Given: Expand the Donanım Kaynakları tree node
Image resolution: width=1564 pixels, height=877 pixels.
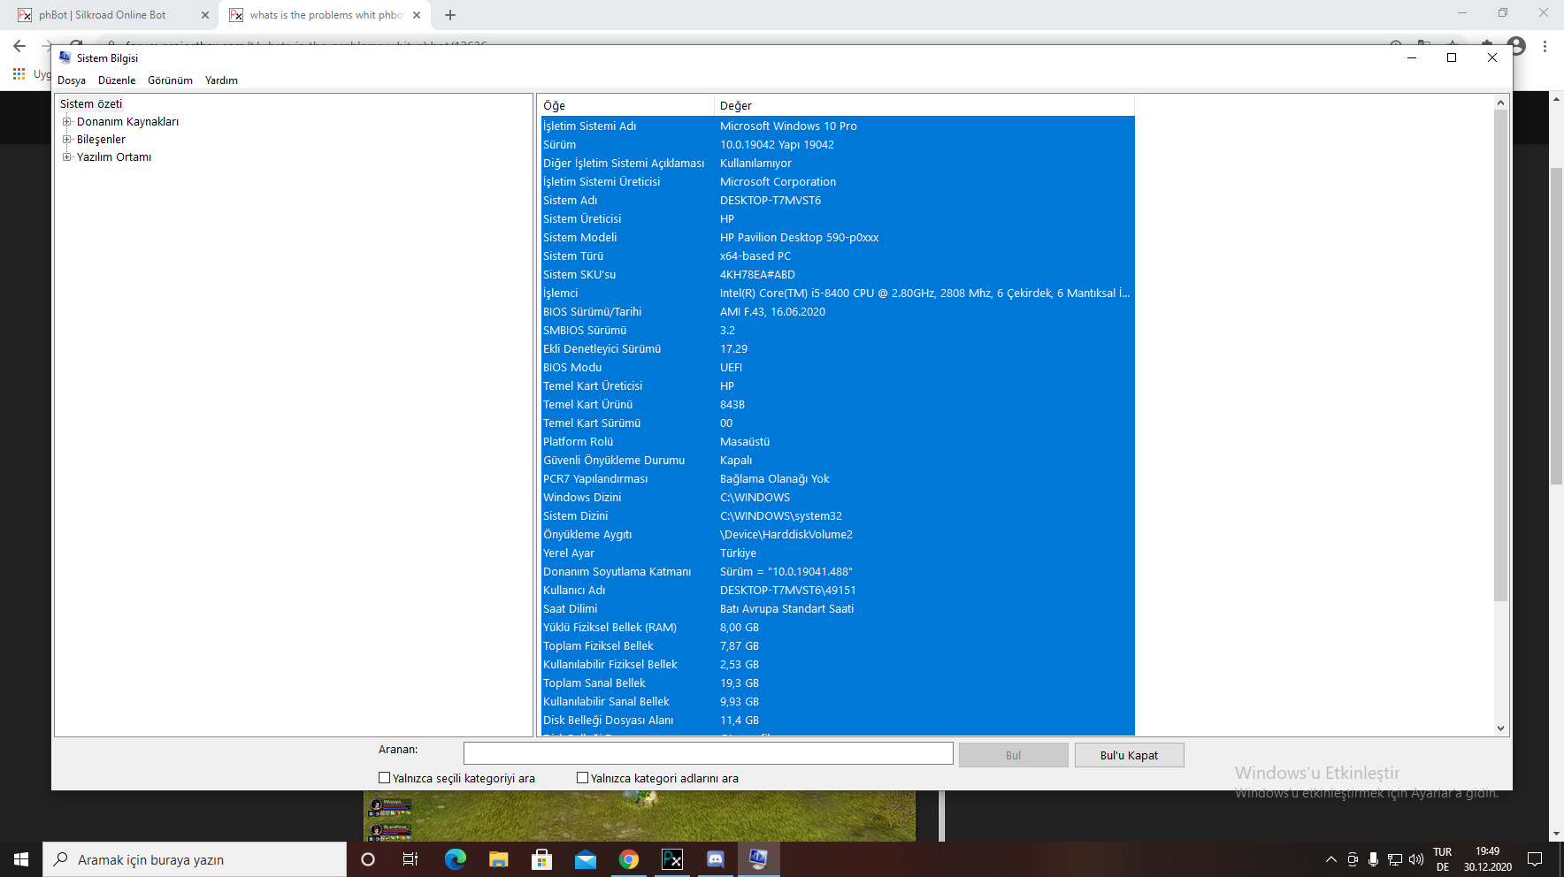Looking at the screenshot, I should pyautogui.click(x=66, y=122).
